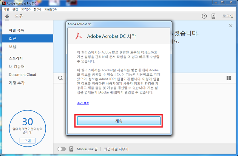Click 계정 추가 in the sidebar
238x156 pixels.
pyautogui.click(x=17, y=83)
